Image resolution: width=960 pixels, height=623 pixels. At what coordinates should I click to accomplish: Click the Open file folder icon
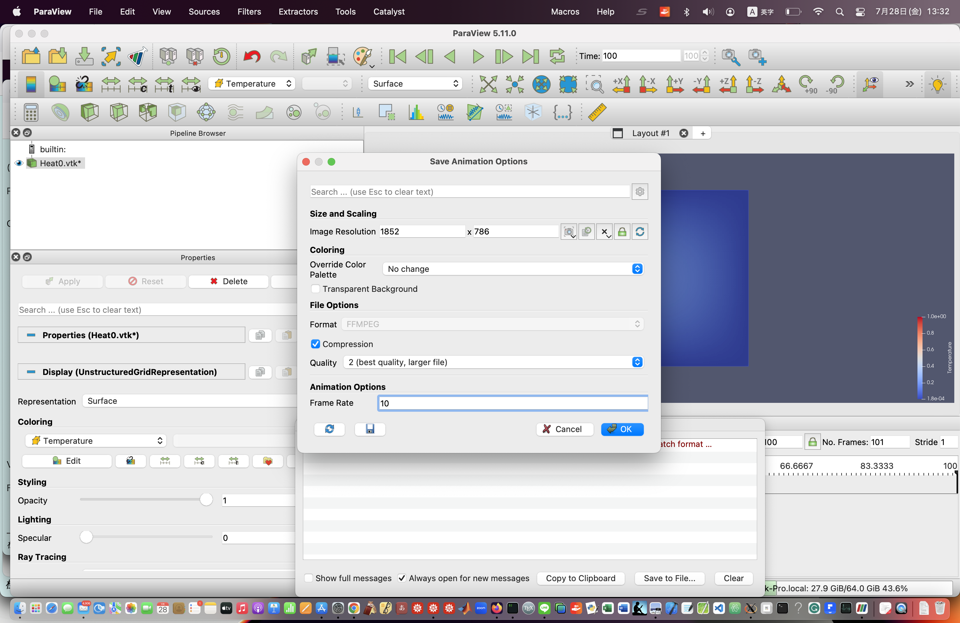31,56
